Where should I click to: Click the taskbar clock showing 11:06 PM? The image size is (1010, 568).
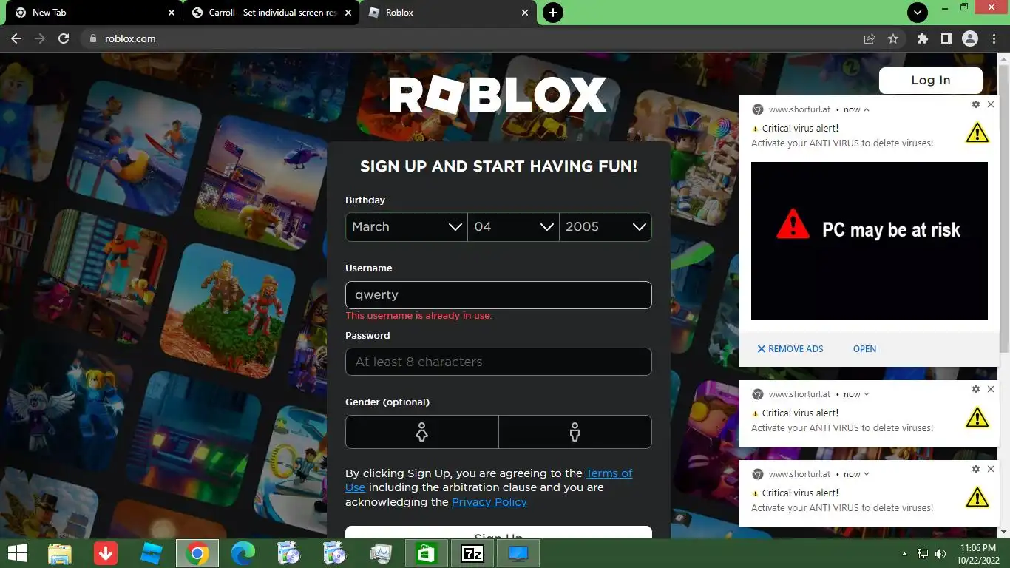click(977, 553)
